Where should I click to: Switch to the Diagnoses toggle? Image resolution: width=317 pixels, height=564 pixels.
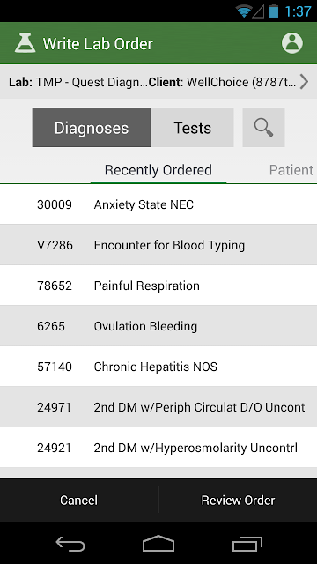[92, 127]
